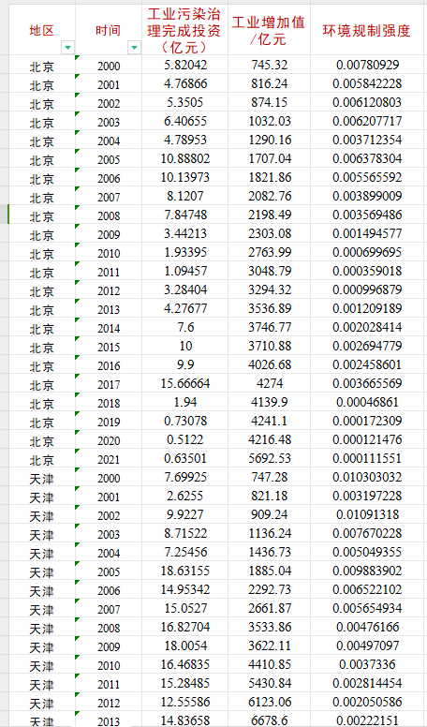
Task: Click cell with value 4.76866
Action: tap(185, 84)
